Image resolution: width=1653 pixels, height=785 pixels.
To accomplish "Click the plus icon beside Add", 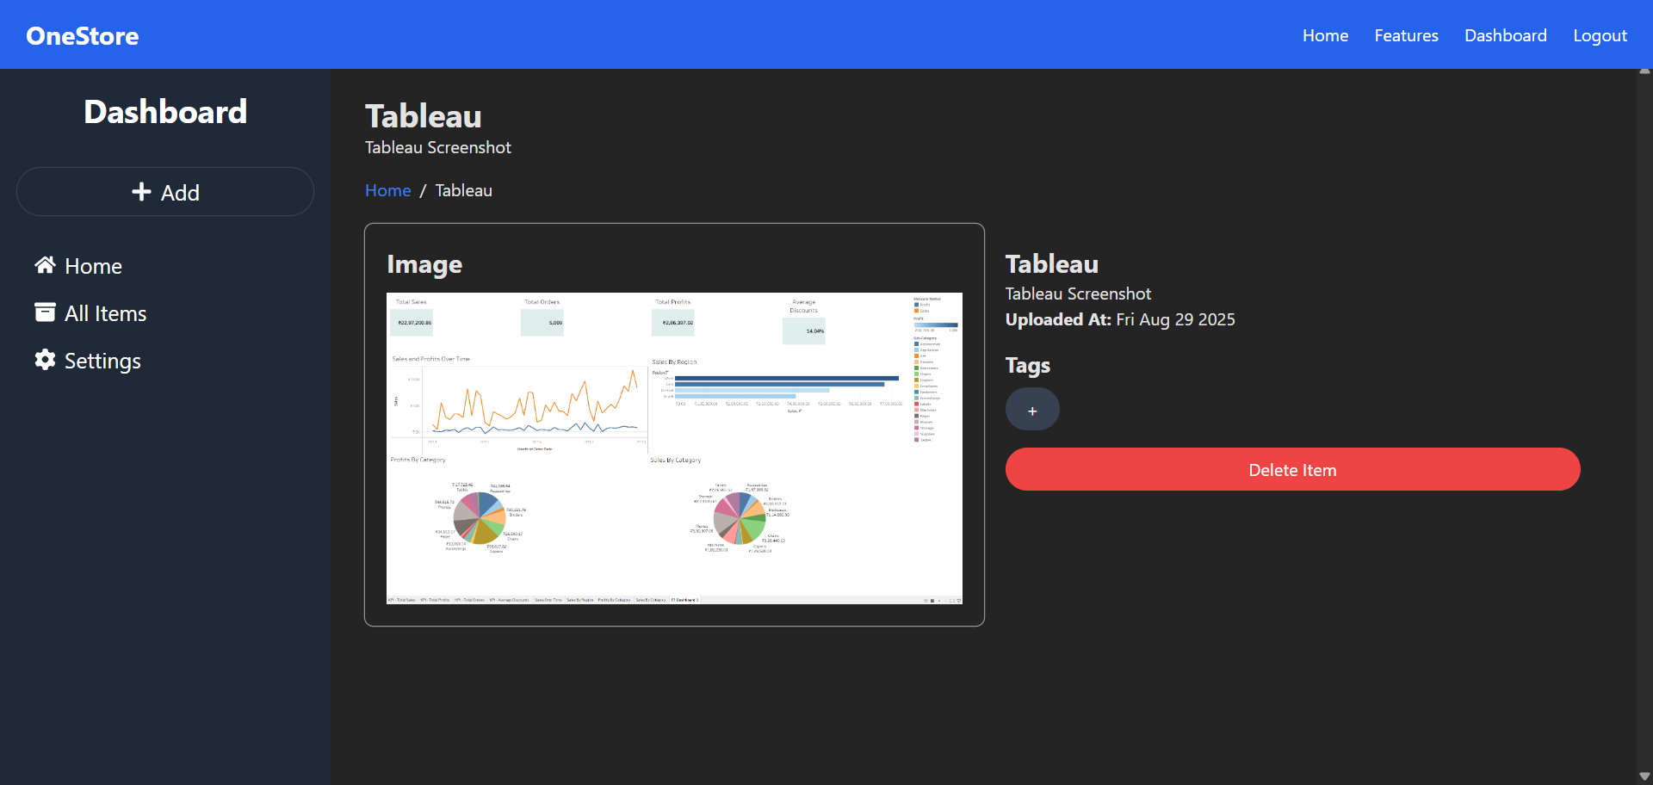I will click(x=141, y=192).
